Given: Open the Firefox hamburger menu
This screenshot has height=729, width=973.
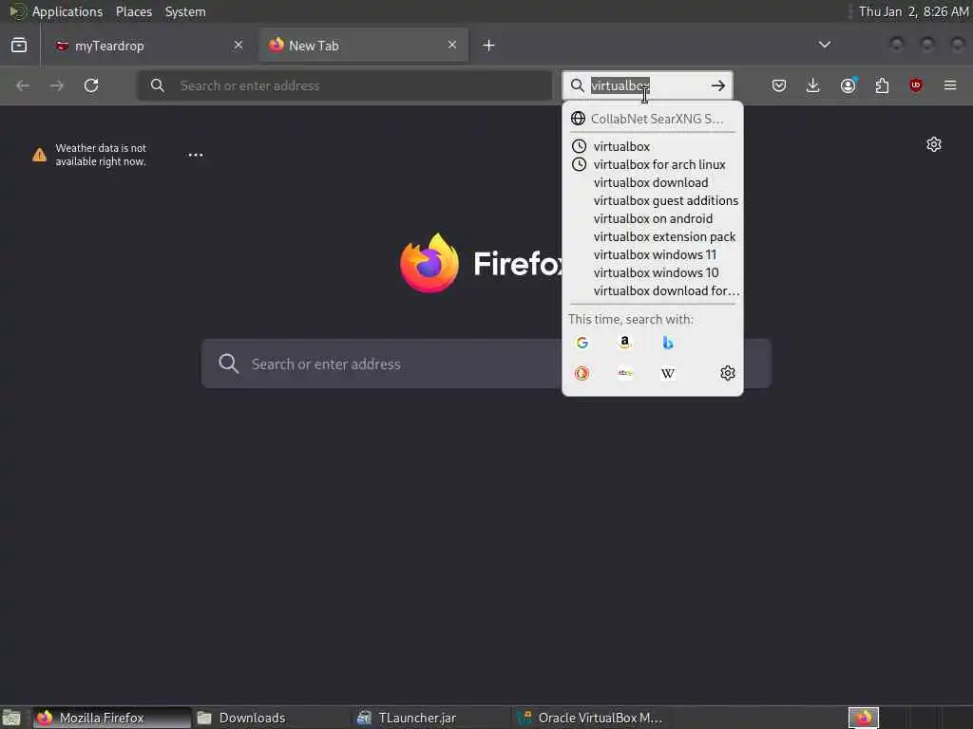Looking at the screenshot, I should tap(950, 85).
